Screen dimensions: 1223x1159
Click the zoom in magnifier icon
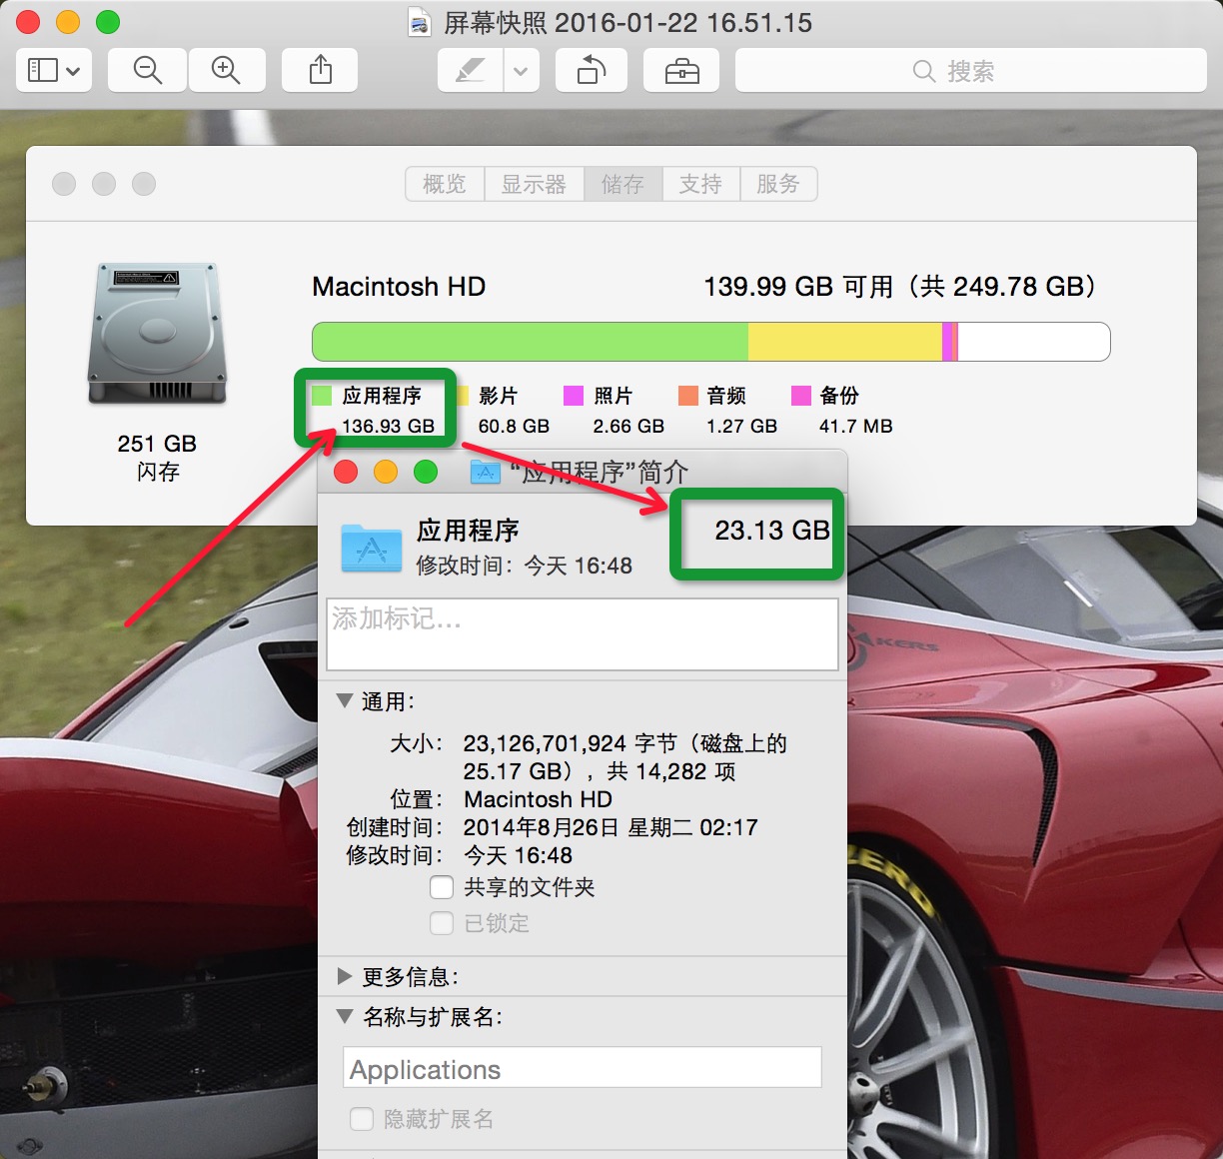226,71
